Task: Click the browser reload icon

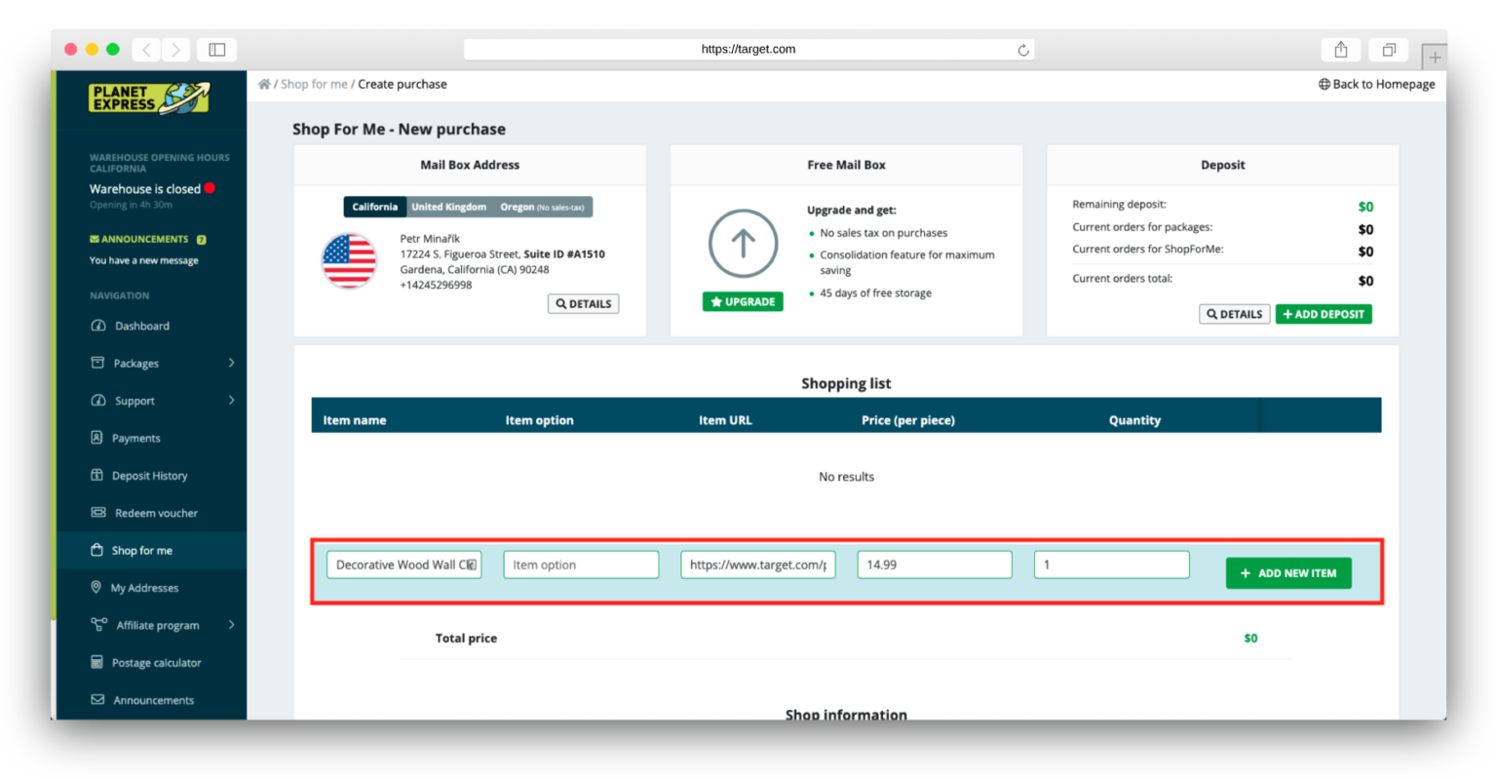Action: [1022, 50]
